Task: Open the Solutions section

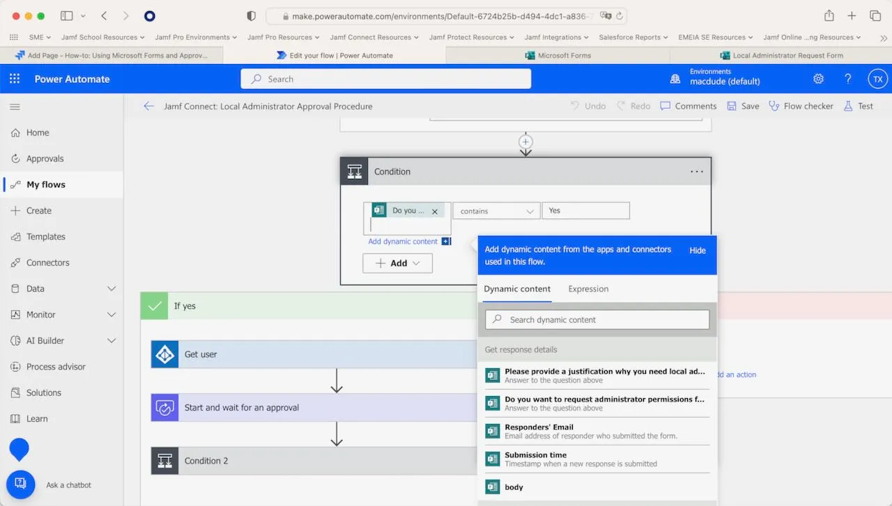Action: pyautogui.click(x=43, y=393)
